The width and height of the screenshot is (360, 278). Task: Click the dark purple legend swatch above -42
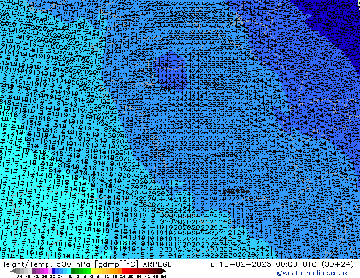pyautogui.click(x=34, y=271)
